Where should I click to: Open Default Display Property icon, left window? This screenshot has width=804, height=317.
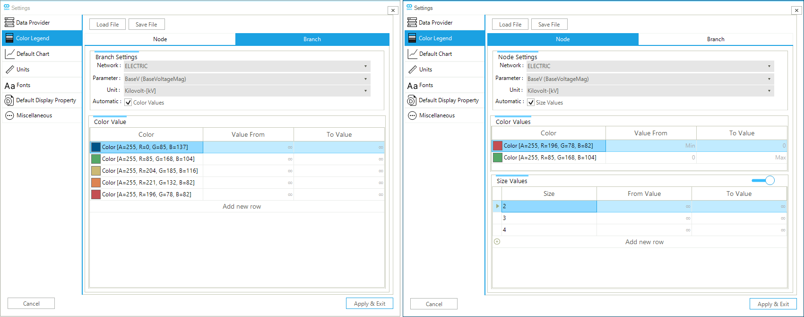click(x=9, y=100)
